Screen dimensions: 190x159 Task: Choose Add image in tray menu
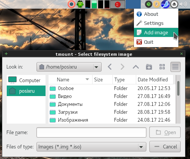click(x=156, y=32)
